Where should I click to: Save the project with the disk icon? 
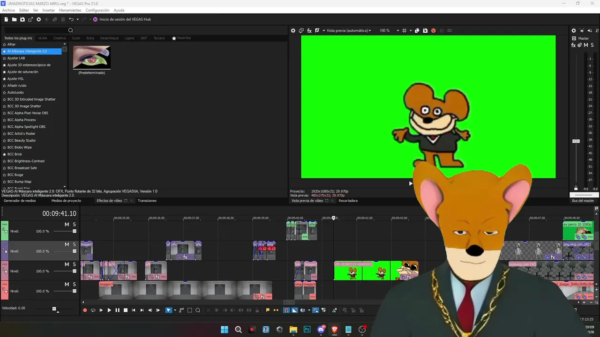pyautogui.click(x=22, y=19)
